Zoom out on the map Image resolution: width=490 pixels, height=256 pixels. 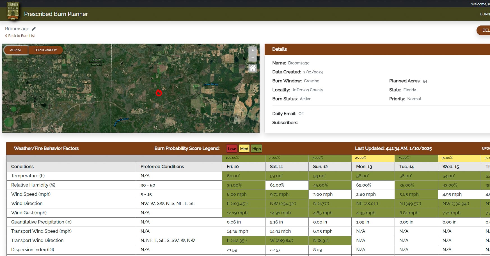[253, 58]
